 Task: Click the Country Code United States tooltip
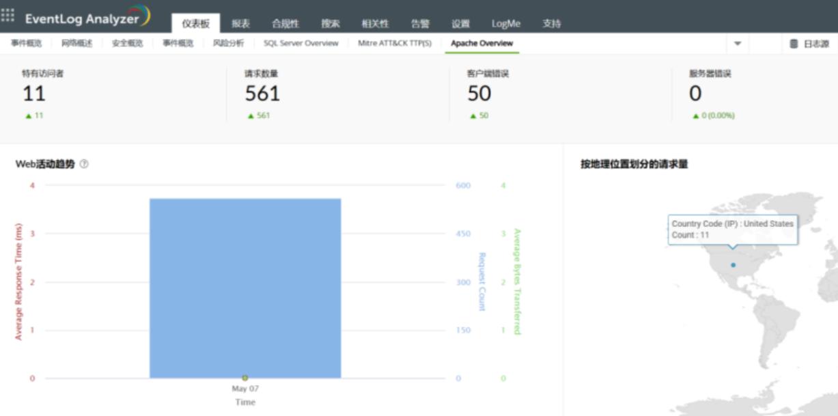(x=733, y=230)
